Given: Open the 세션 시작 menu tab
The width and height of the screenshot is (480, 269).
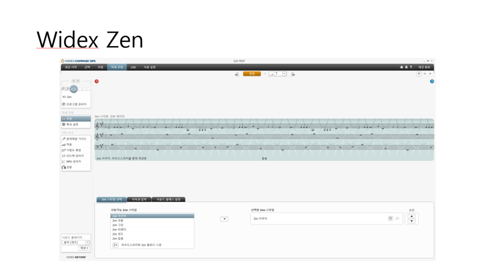Looking at the screenshot, I should click(71, 67).
